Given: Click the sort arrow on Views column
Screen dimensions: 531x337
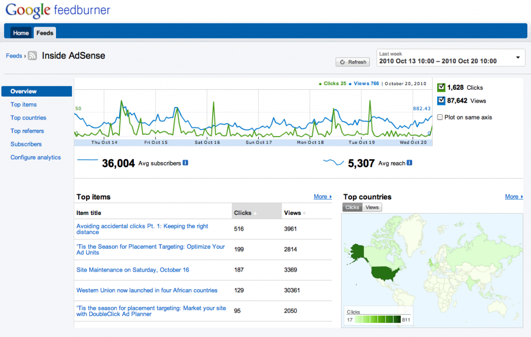Looking at the screenshot, I should (304, 213).
